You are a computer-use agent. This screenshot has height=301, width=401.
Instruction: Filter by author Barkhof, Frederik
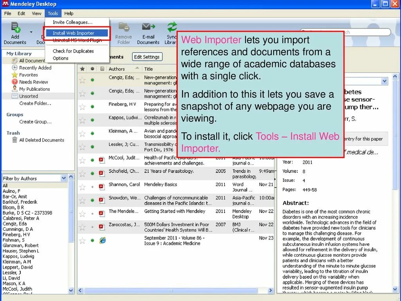click(x=20, y=202)
